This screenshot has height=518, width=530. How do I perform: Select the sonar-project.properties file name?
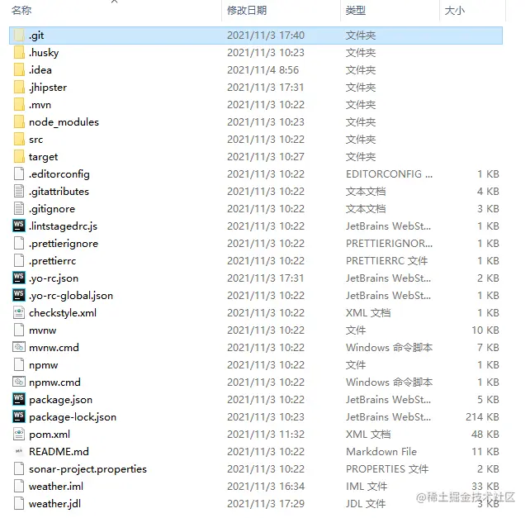point(88,469)
